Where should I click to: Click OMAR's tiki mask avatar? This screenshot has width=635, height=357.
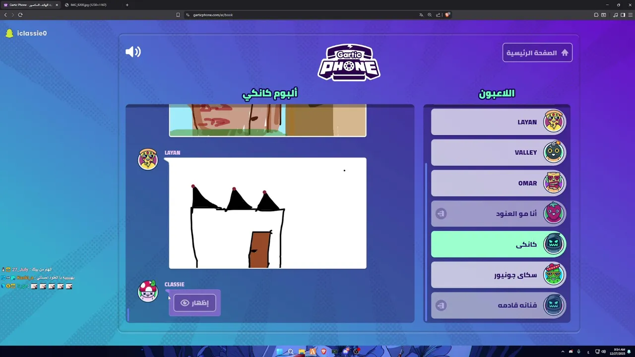[553, 183]
